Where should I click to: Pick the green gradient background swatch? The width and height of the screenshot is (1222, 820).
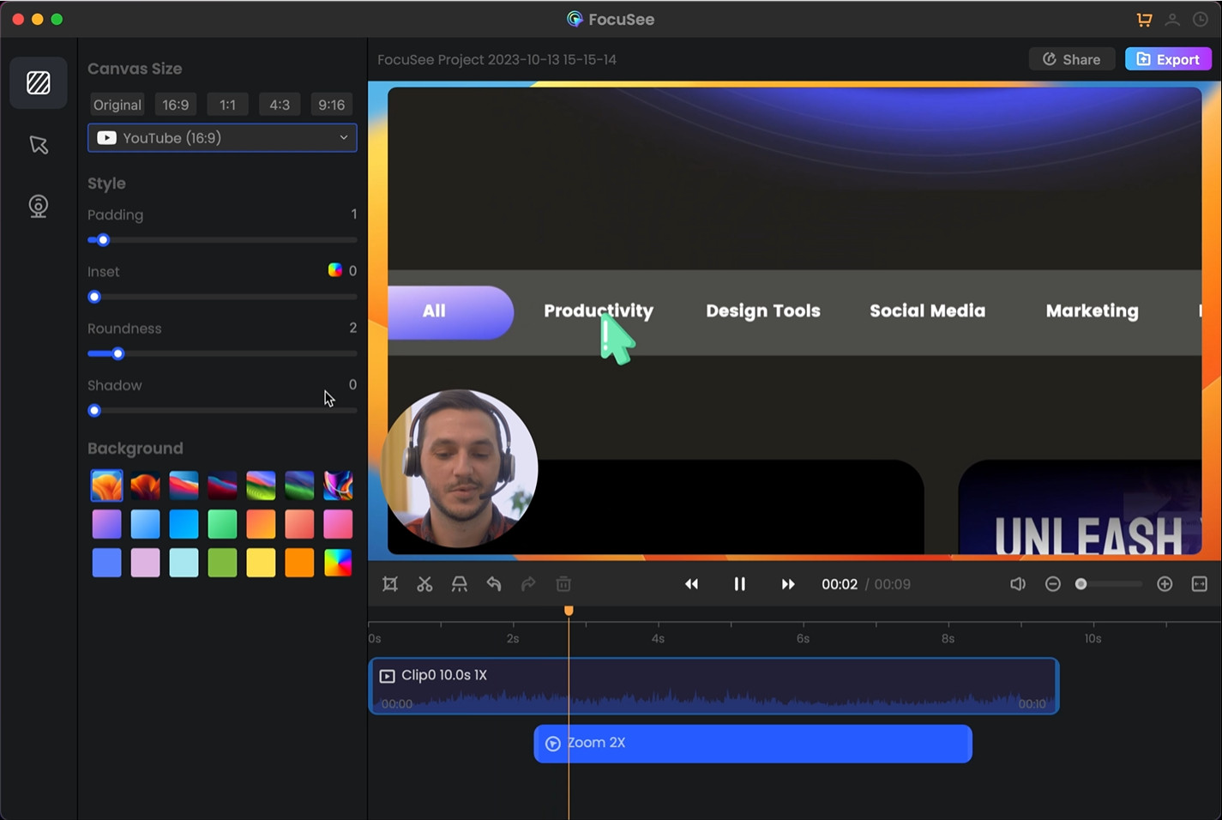[x=222, y=524]
